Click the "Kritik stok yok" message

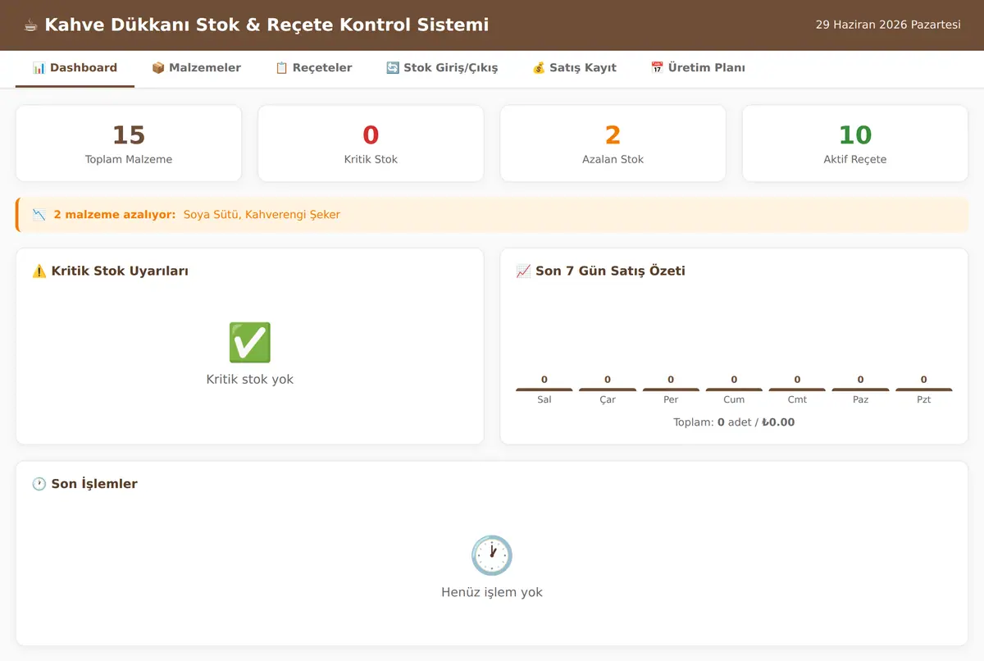(x=250, y=380)
